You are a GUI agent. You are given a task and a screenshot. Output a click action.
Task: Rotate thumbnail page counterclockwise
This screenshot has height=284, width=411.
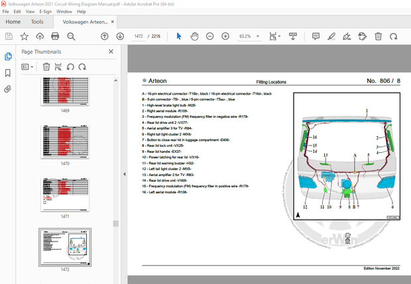[70, 67]
